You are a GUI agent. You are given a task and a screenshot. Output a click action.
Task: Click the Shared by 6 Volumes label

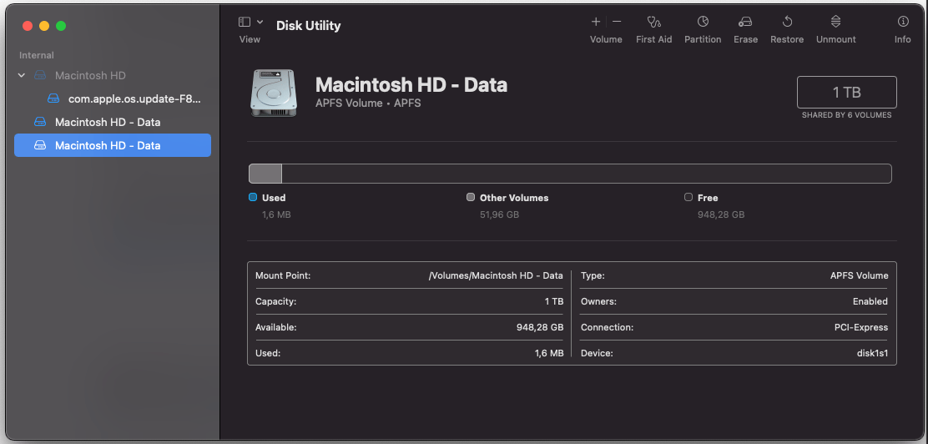[846, 115]
